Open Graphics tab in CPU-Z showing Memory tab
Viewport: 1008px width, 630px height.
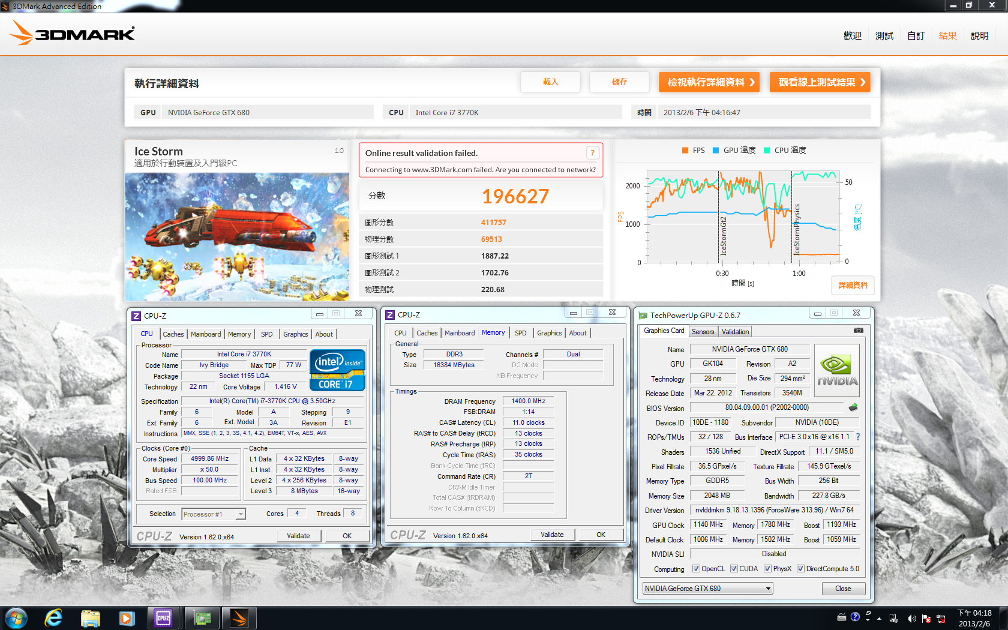pyautogui.click(x=550, y=333)
